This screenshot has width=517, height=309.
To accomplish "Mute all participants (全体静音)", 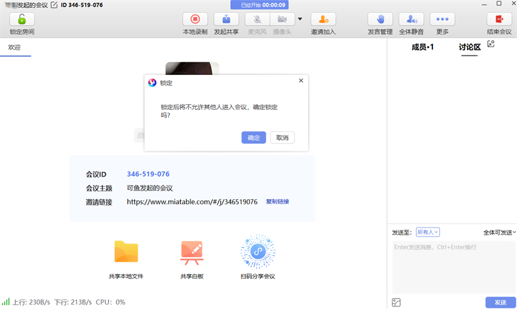I will [x=411, y=19].
